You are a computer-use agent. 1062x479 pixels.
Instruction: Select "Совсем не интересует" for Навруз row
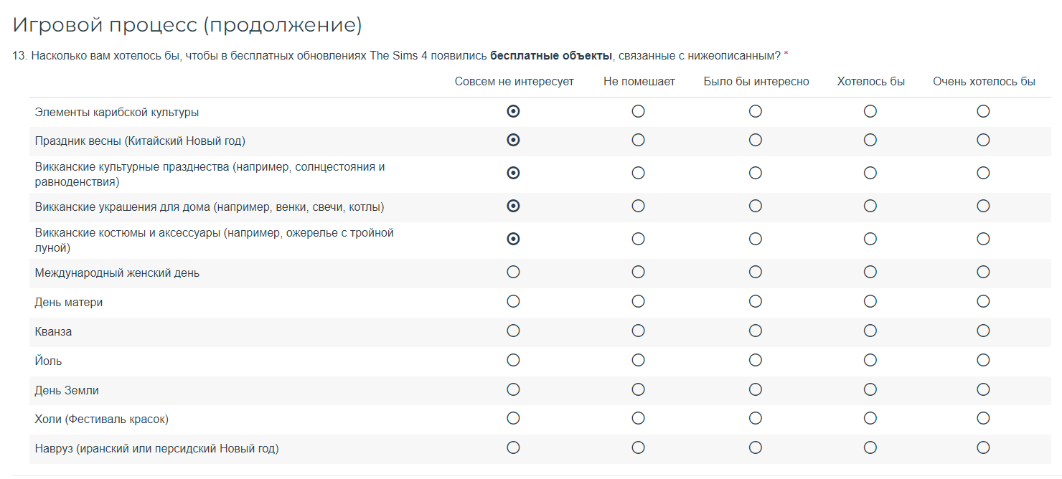(513, 447)
